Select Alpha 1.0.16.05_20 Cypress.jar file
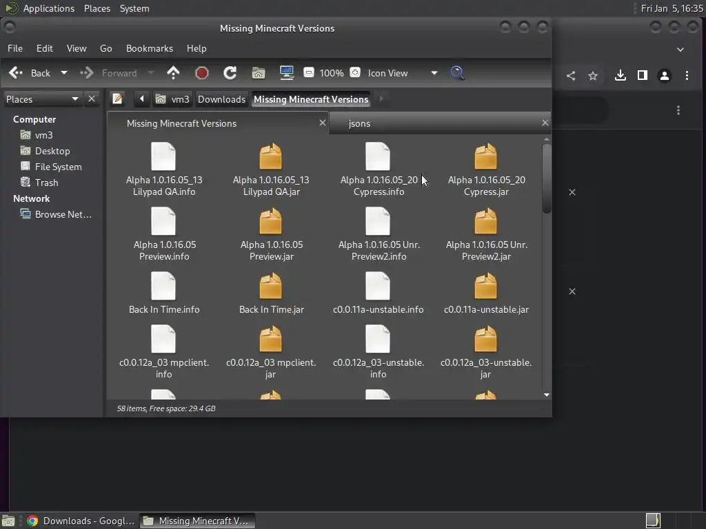The height and width of the screenshot is (529, 706). (486, 169)
